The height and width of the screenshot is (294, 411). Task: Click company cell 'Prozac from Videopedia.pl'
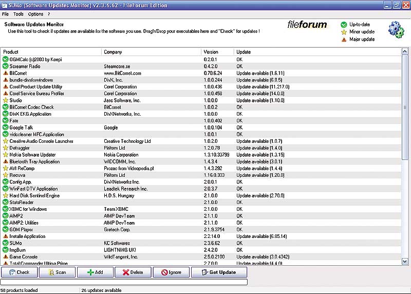pyautogui.click(x=129, y=169)
